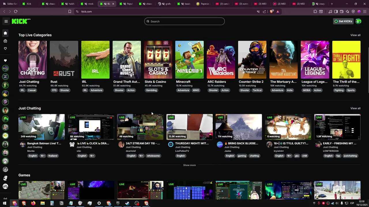
Task: Click the browser reload button
Action: click(x=16, y=11)
